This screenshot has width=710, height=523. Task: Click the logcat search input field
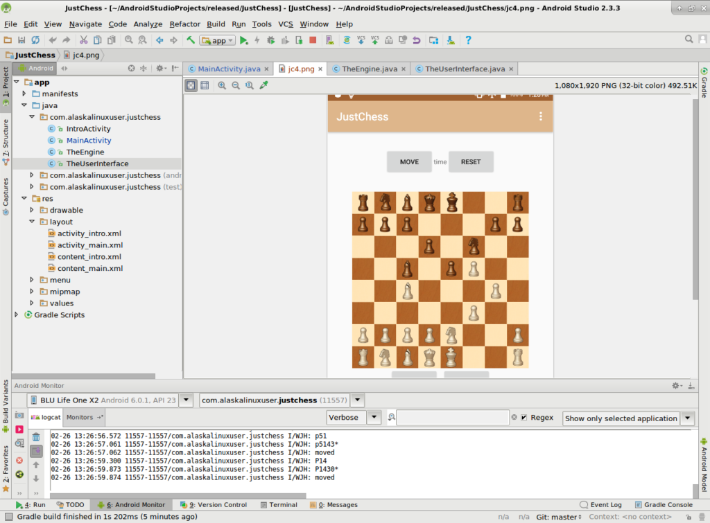point(452,418)
